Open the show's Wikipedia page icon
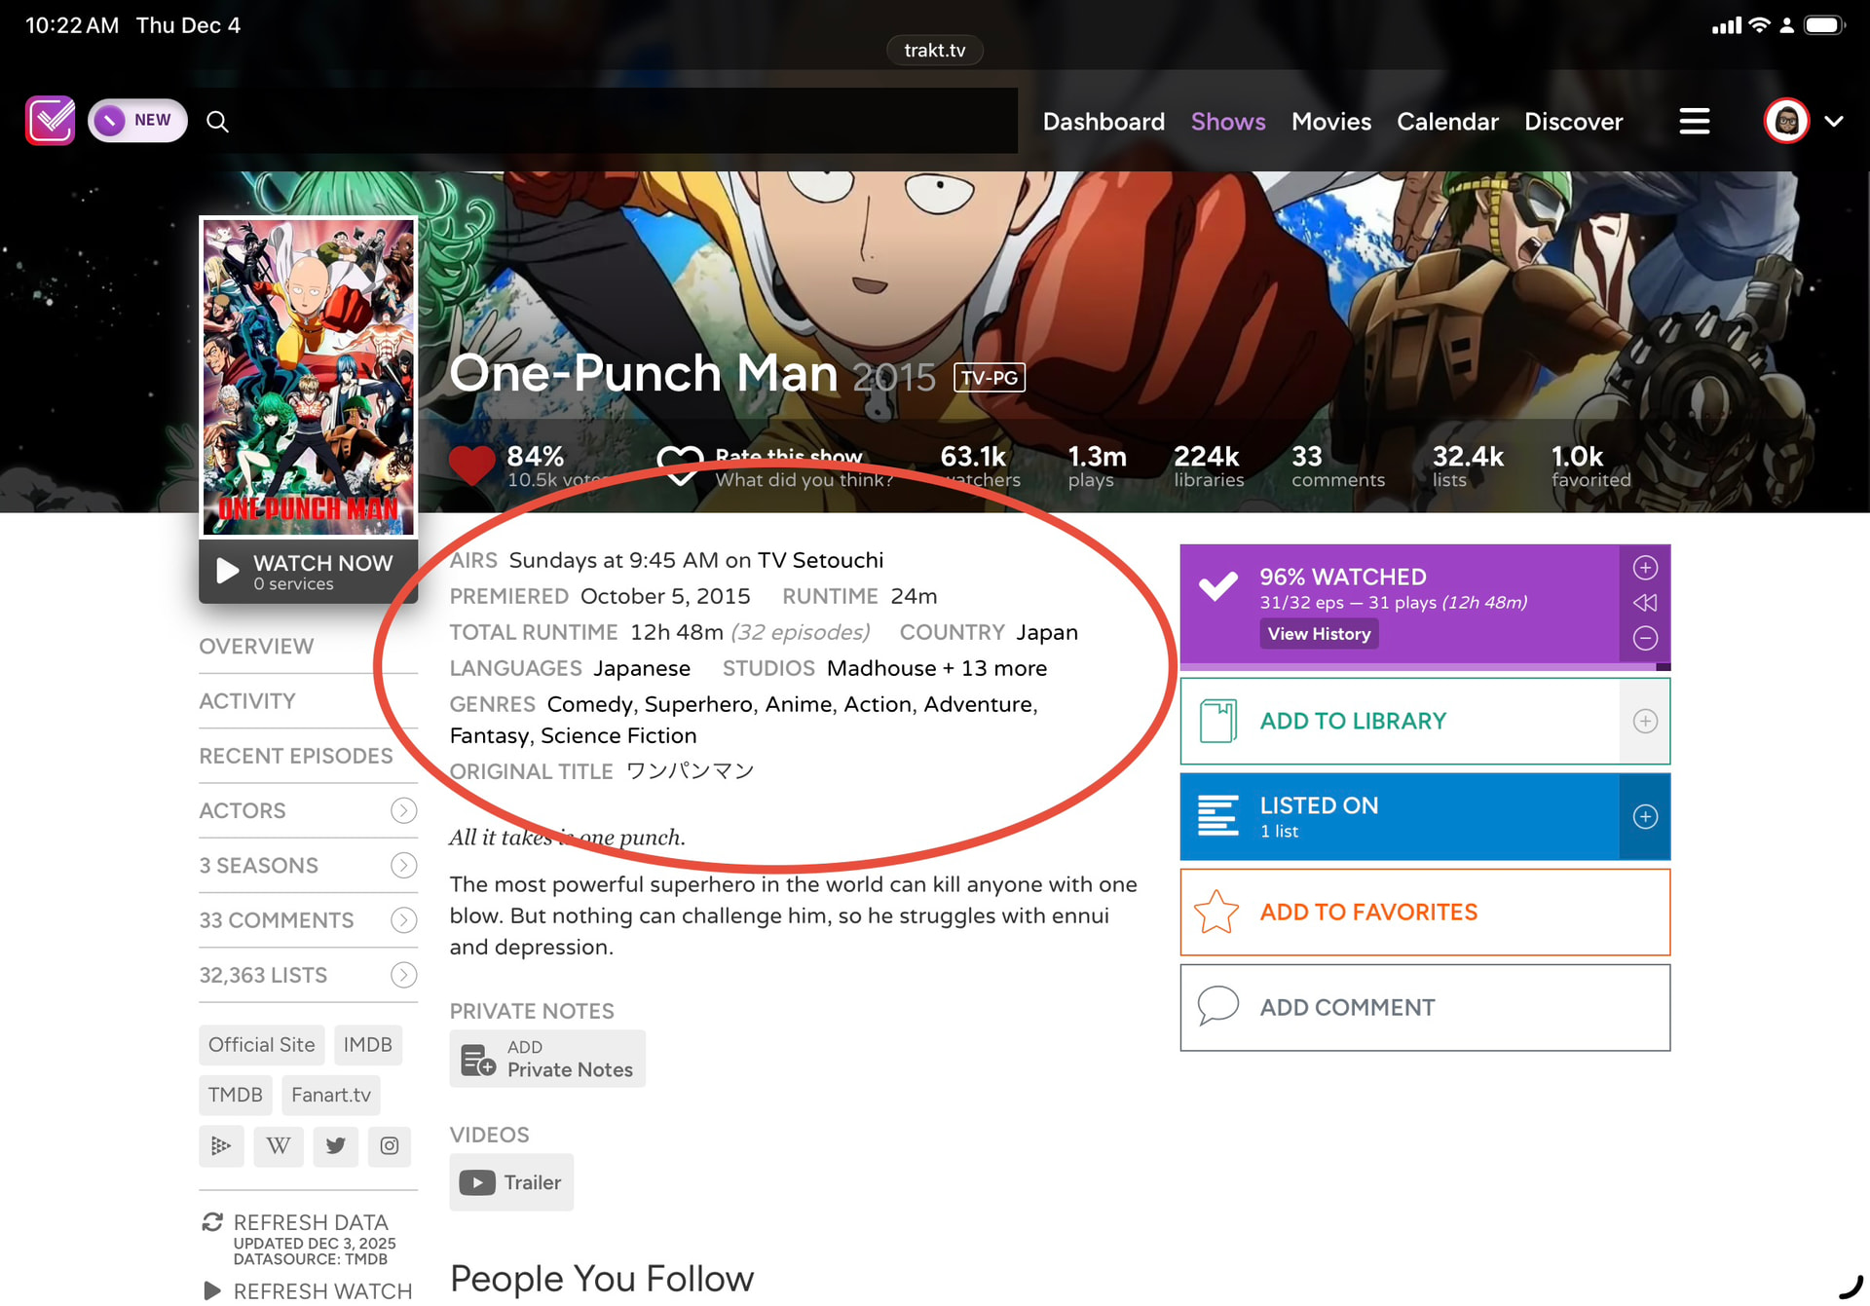Screen dimensions: 1870x1306 (x=278, y=1146)
